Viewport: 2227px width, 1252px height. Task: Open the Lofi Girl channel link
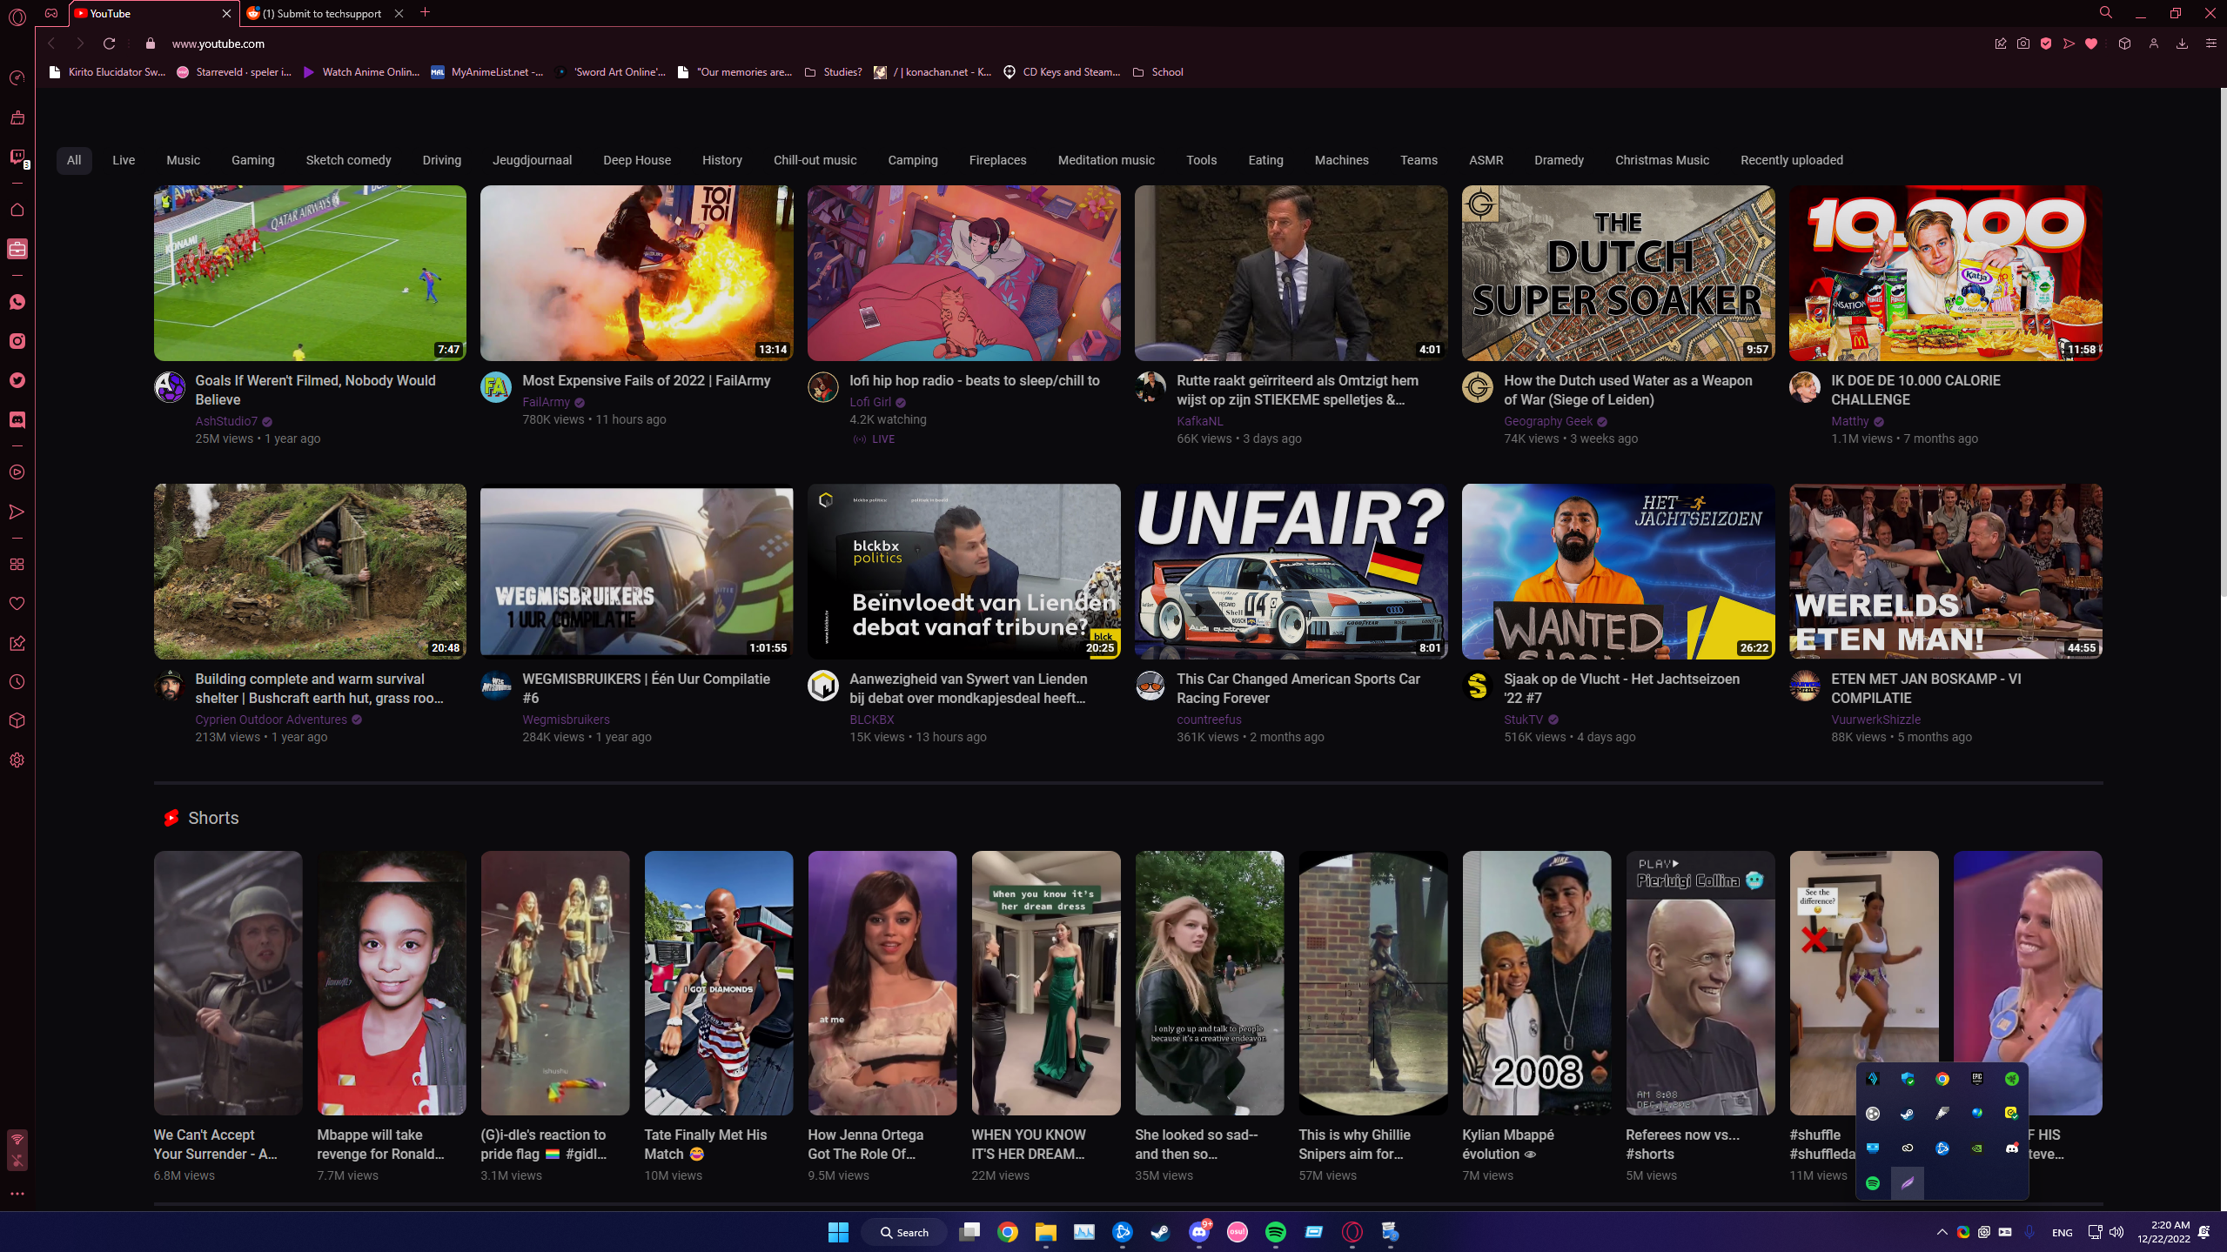click(869, 402)
